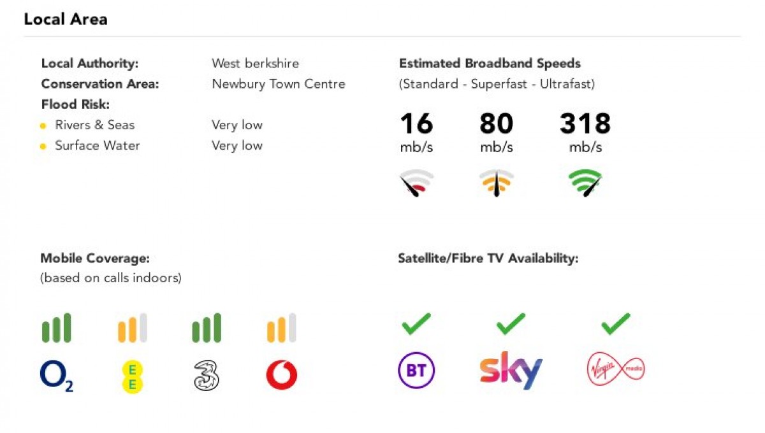Click the Local Area section heading
765x433 pixels.
pyautogui.click(x=66, y=19)
